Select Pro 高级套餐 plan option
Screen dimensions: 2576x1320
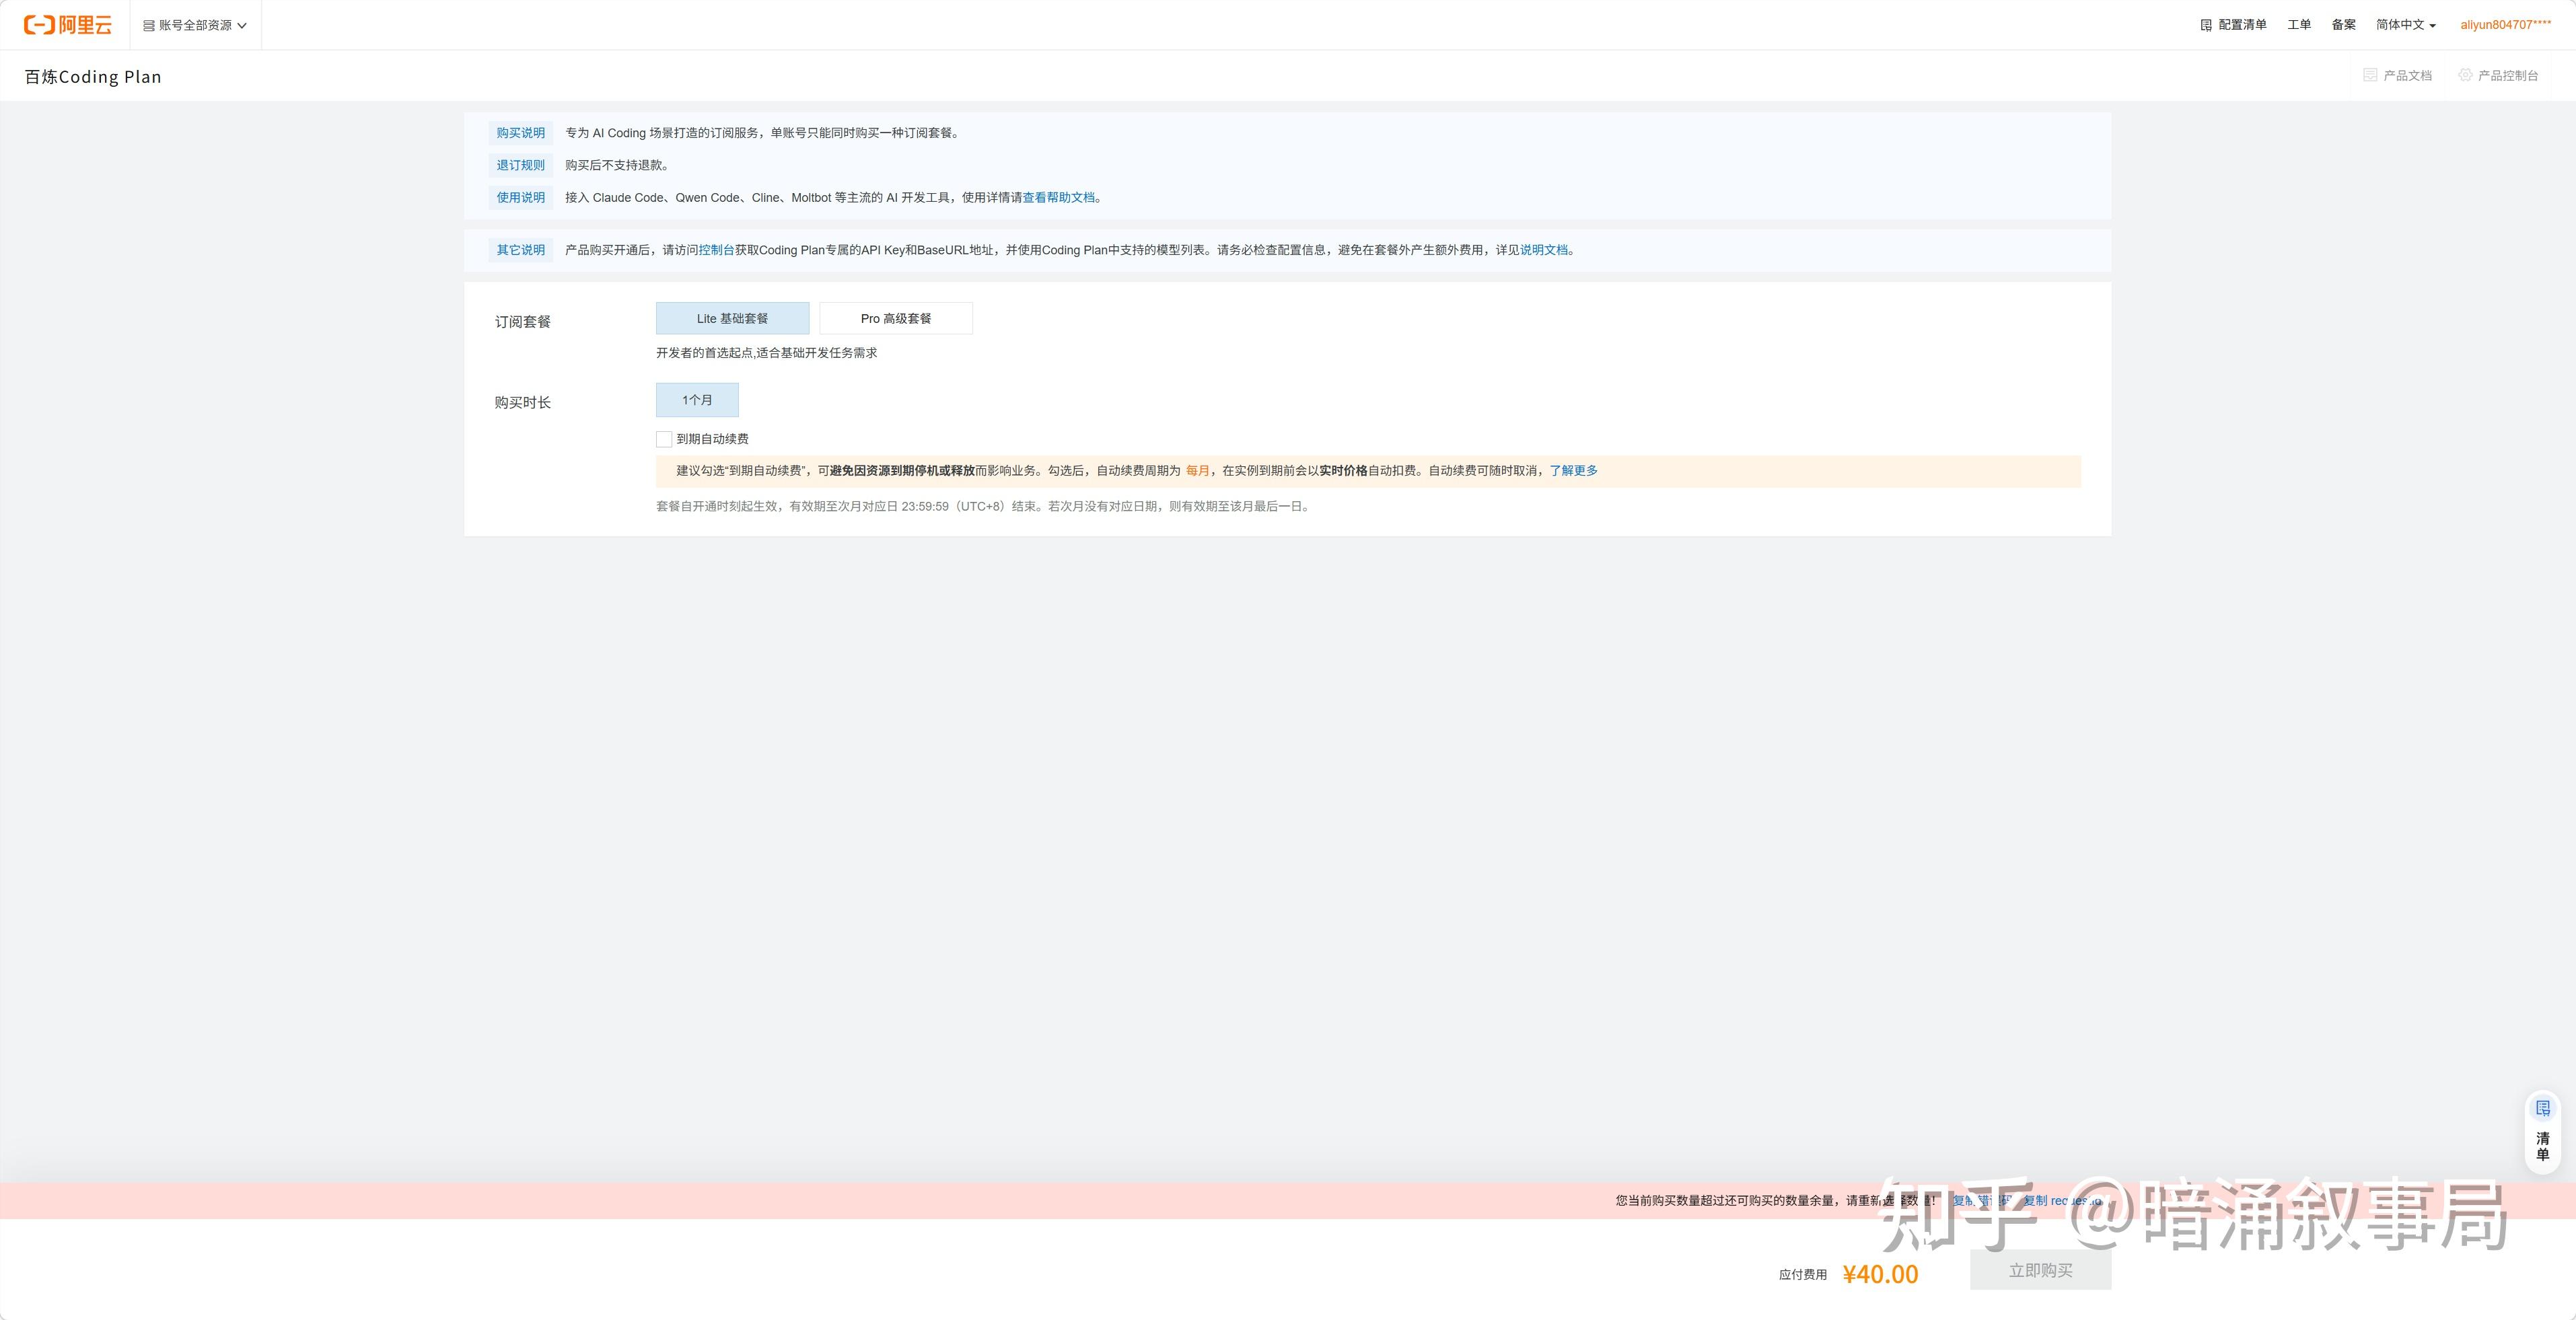(895, 319)
